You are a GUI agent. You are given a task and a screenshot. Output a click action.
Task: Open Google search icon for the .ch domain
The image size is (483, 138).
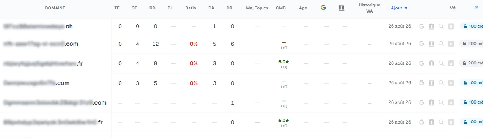pos(422,27)
